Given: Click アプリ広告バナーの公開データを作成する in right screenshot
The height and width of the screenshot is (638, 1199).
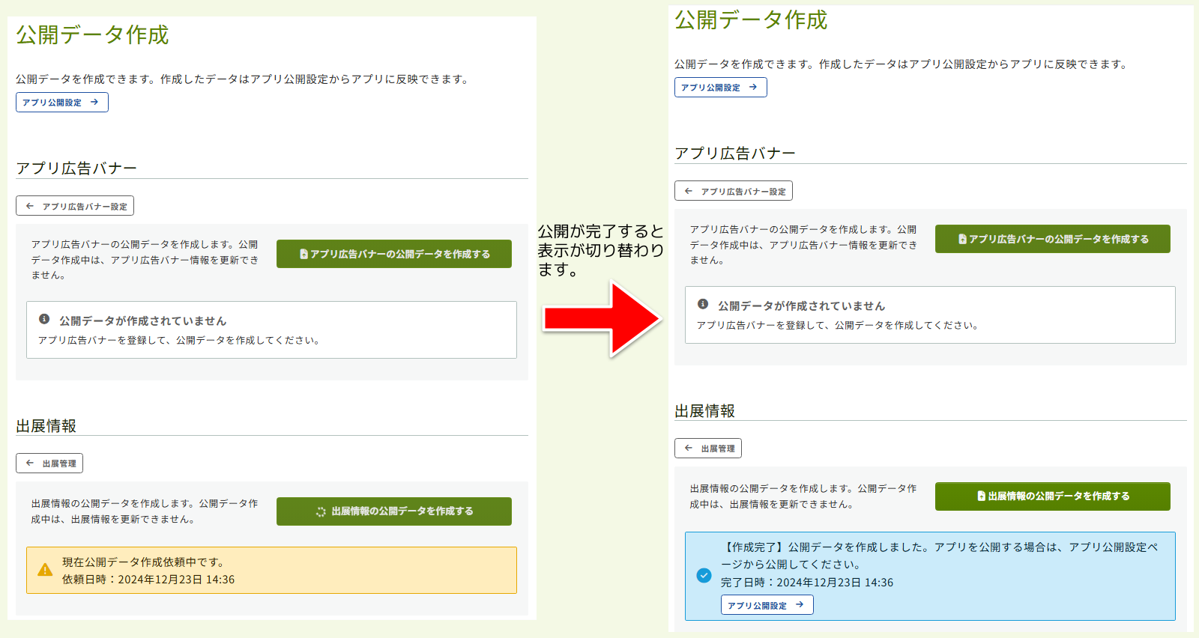Looking at the screenshot, I should 1053,239.
